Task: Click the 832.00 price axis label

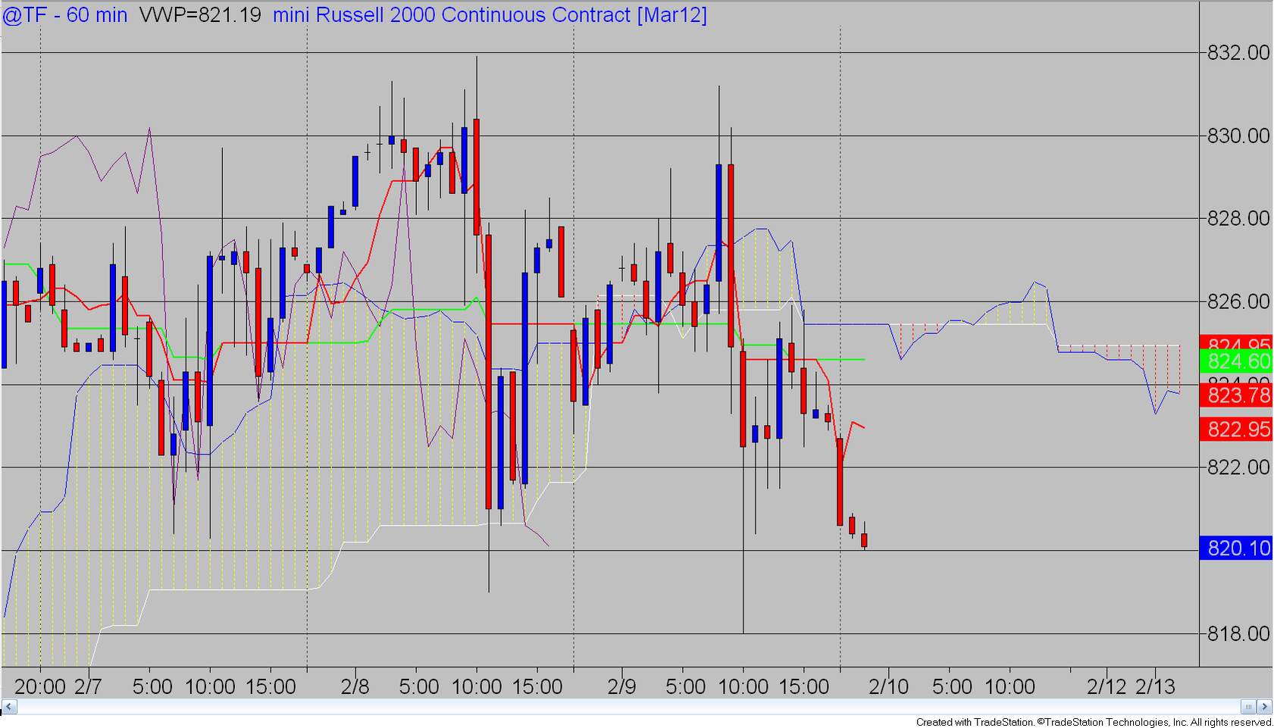Action: click(1238, 52)
